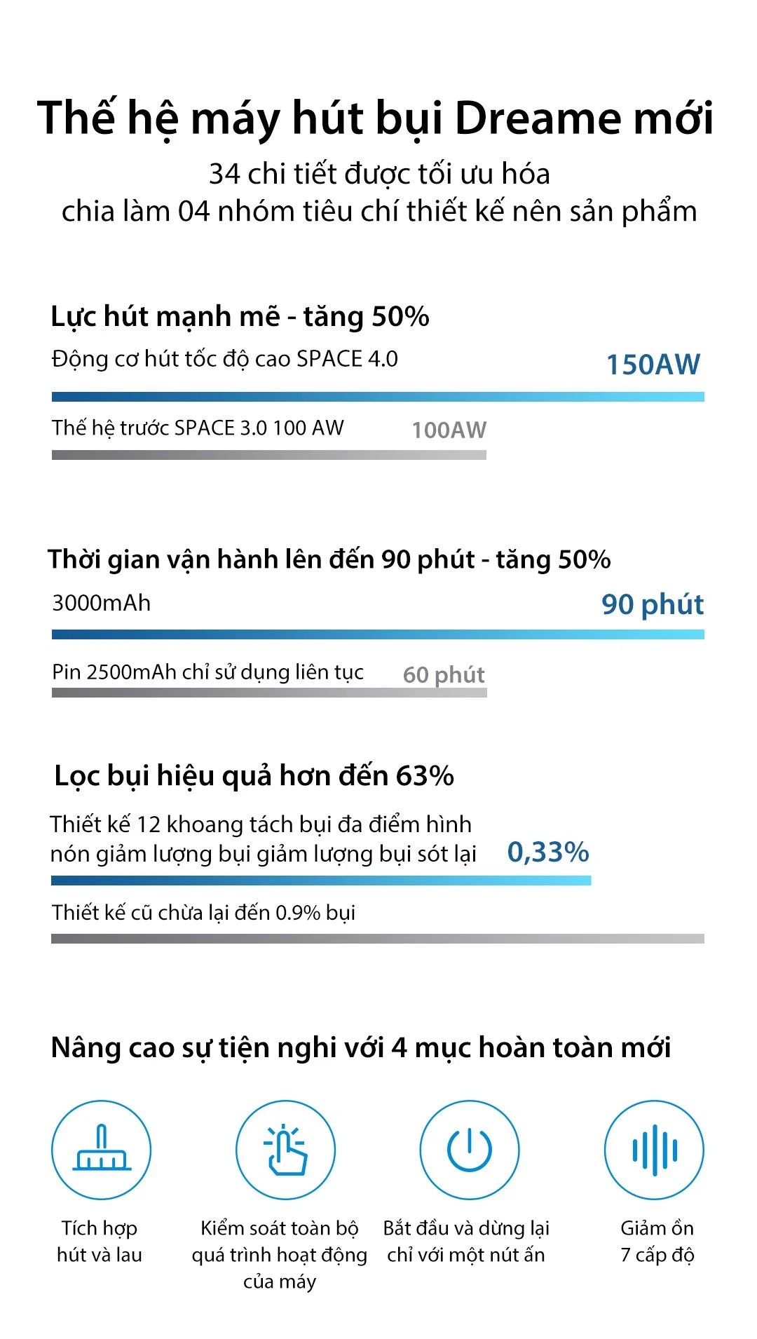Click the 'Tích hợp hút và lau' label

100,1241
